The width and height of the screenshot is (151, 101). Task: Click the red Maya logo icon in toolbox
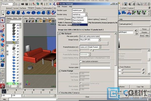click(x=3, y=86)
